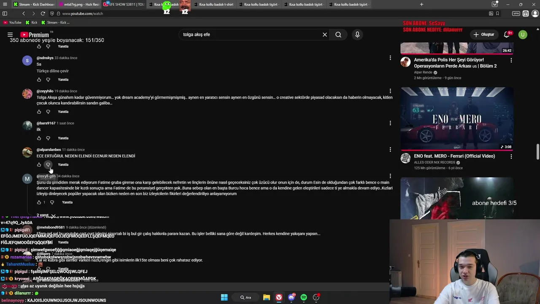Open File Explorer from the taskbar

click(267, 297)
